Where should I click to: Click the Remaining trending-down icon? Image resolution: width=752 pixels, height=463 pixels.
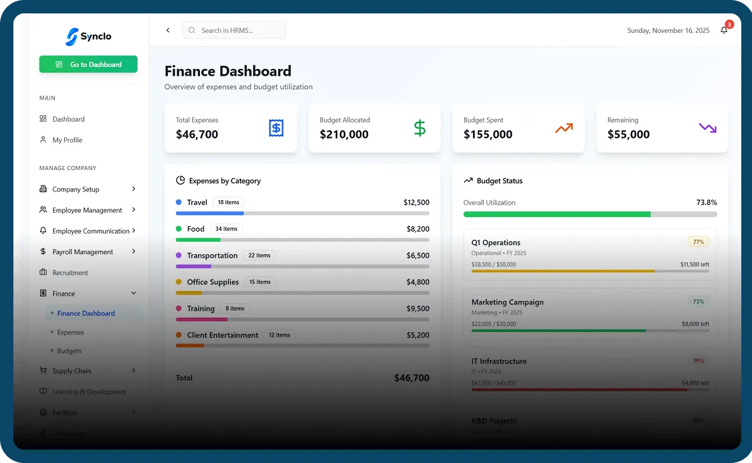(x=708, y=128)
